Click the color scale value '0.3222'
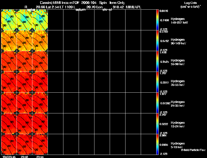 [164, 124]
